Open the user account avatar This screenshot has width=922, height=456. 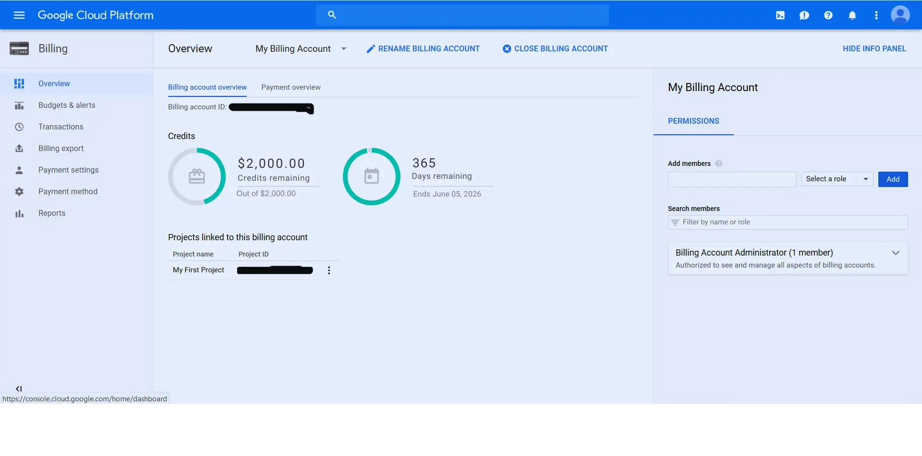900,15
